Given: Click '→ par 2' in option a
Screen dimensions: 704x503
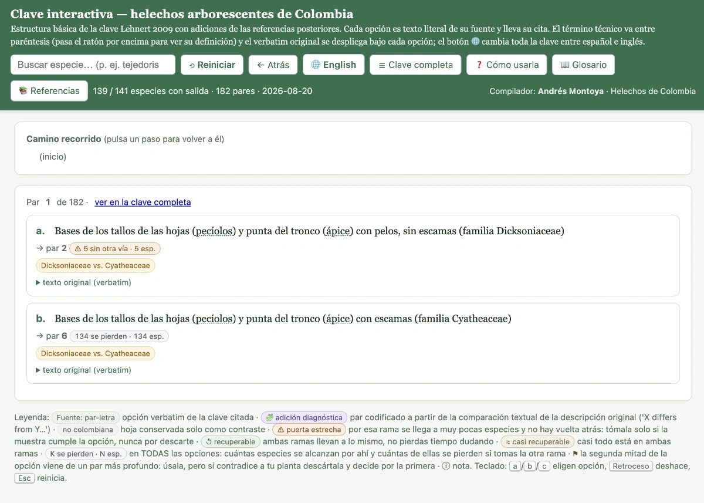Looking at the screenshot, I should pos(51,248).
